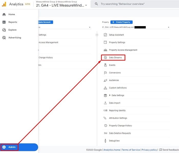Open Data Import
Viewport: 179px width, 153px height.
(x=115, y=103)
